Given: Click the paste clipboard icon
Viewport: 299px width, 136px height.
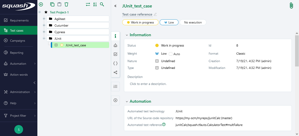Looking at the screenshot, I should [59, 4].
